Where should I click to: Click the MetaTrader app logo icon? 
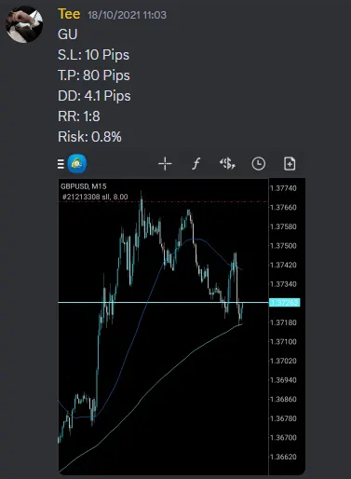(77, 164)
